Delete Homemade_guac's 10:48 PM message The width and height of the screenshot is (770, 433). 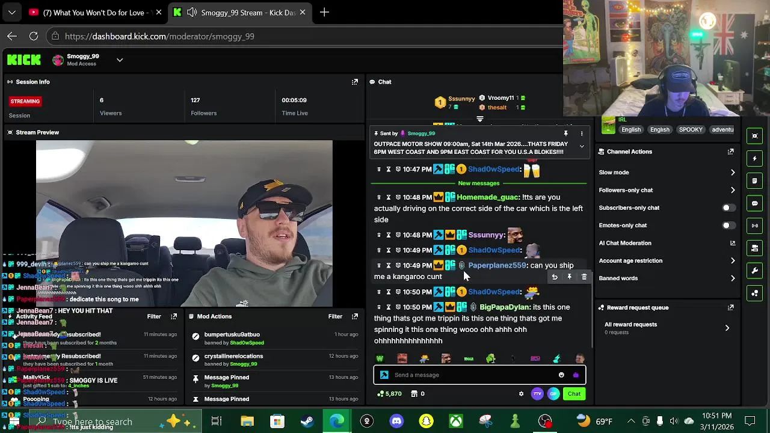[379, 197]
